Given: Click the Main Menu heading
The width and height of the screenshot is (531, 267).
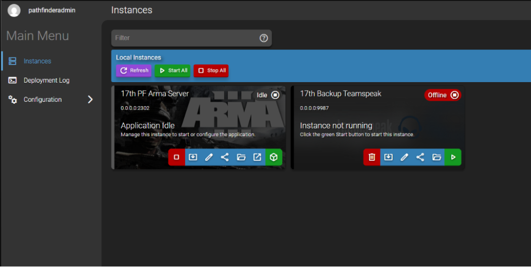Looking at the screenshot, I should click(x=37, y=36).
